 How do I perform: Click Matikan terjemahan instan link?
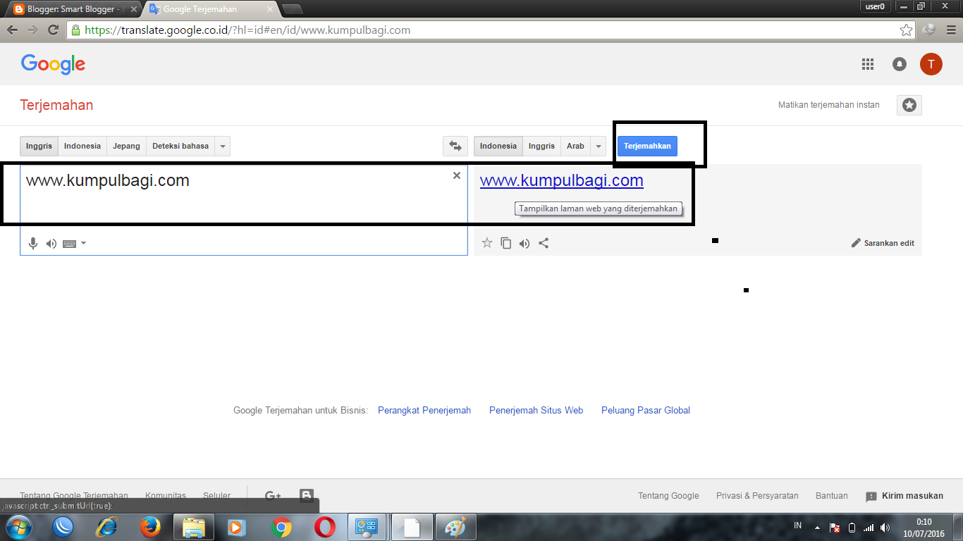(x=829, y=105)
